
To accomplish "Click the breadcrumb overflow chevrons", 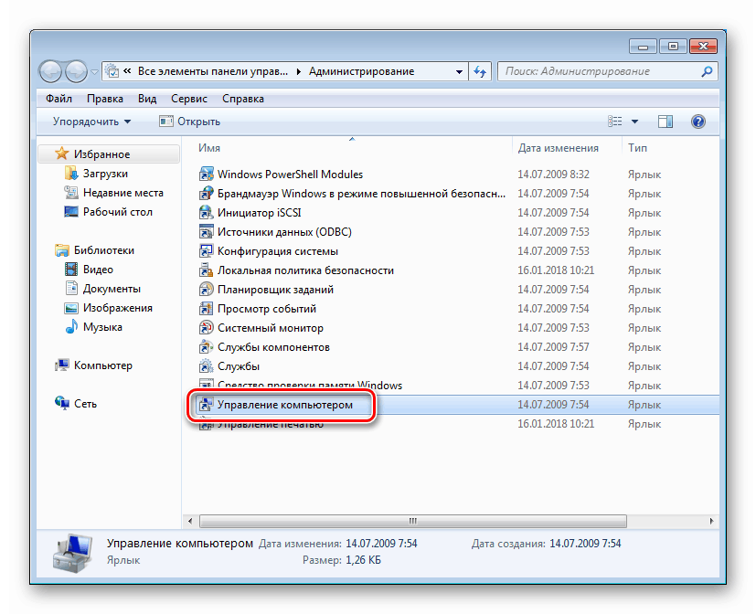I will click(127, 71).
